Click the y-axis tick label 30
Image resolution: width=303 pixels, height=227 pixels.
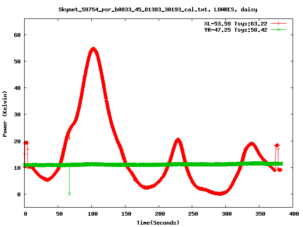click(x=17, y=114)
